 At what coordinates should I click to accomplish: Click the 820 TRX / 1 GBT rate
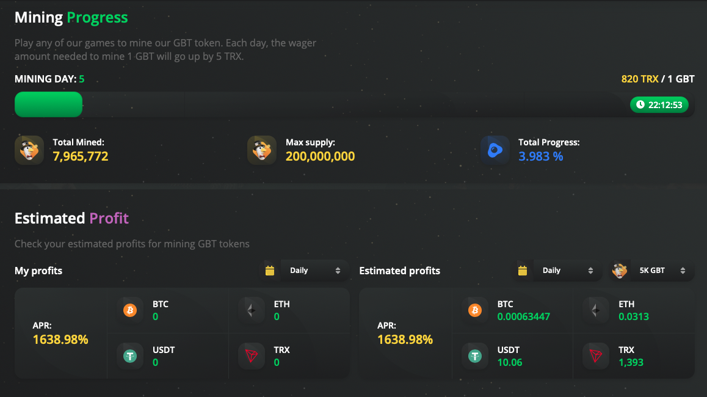[658, 79]
